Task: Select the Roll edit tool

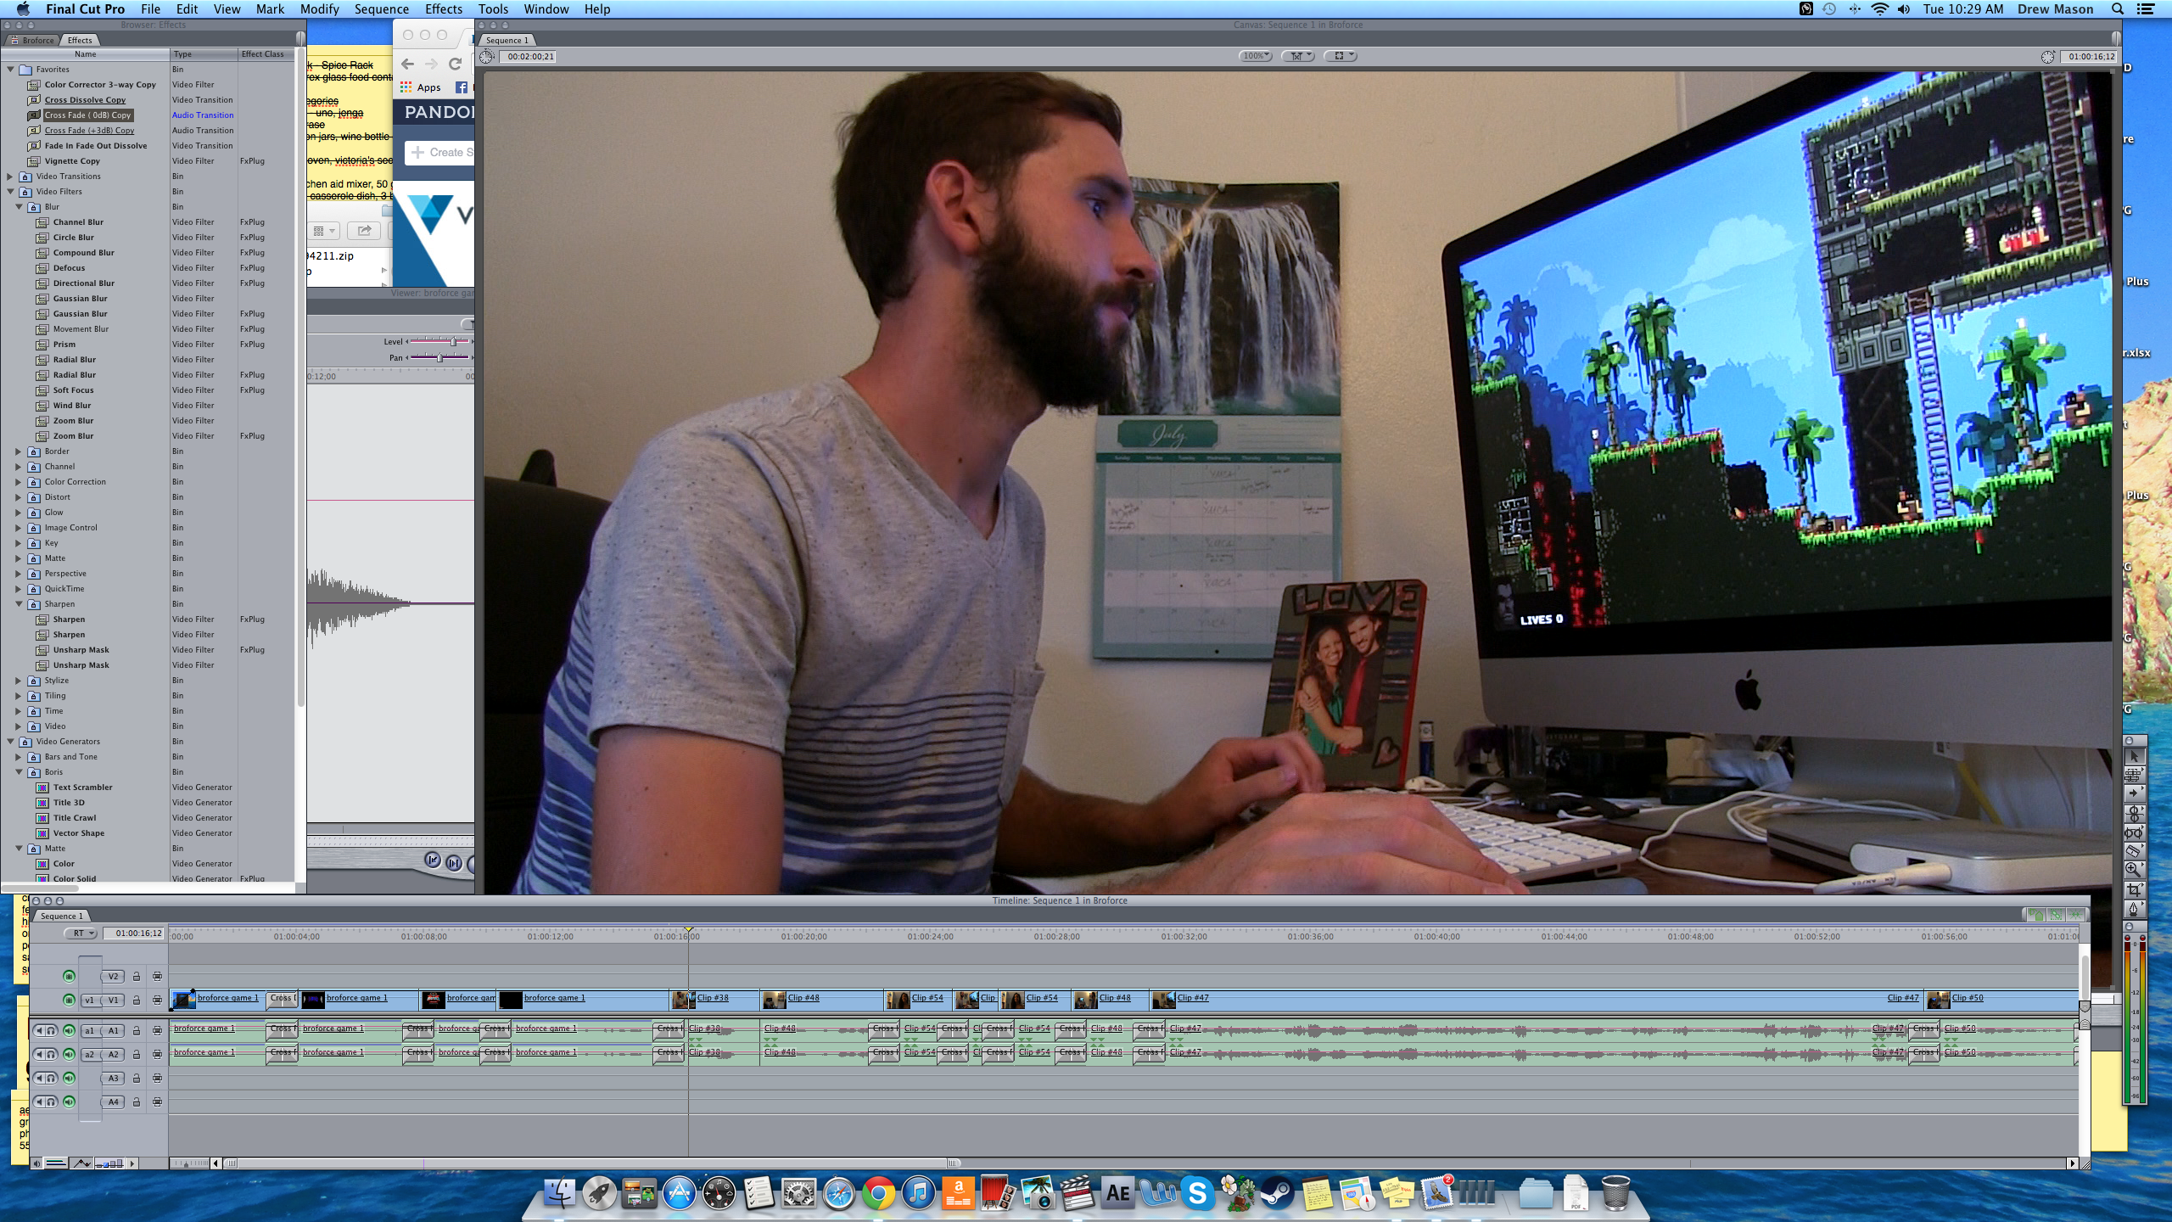Action: pyautogui.click(x=2134, y=813)
